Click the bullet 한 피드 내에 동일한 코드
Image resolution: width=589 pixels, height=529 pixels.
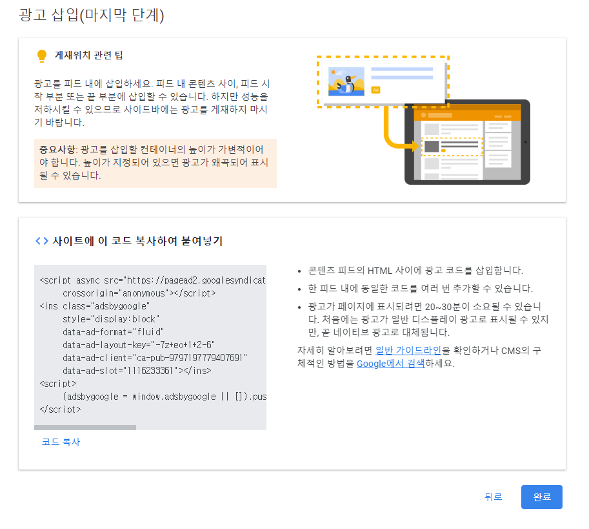tap(421, 288)
